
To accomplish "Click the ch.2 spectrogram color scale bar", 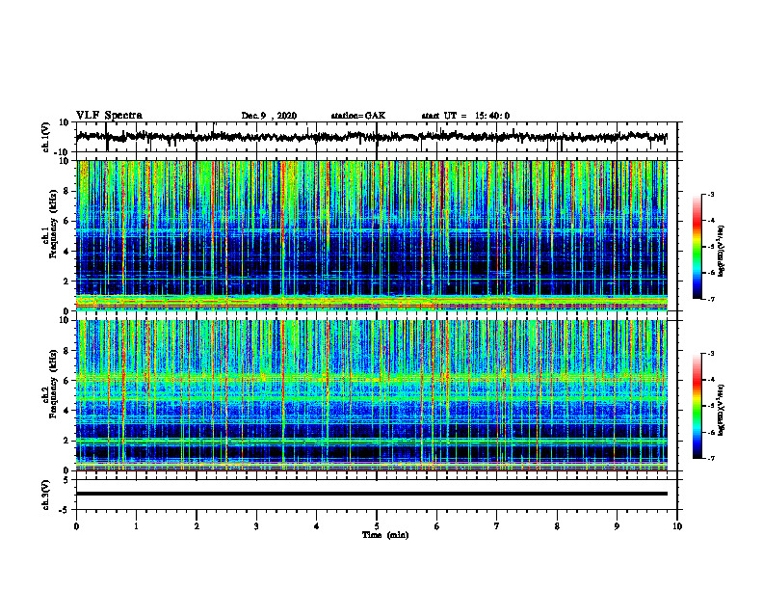I will point(697,406).
